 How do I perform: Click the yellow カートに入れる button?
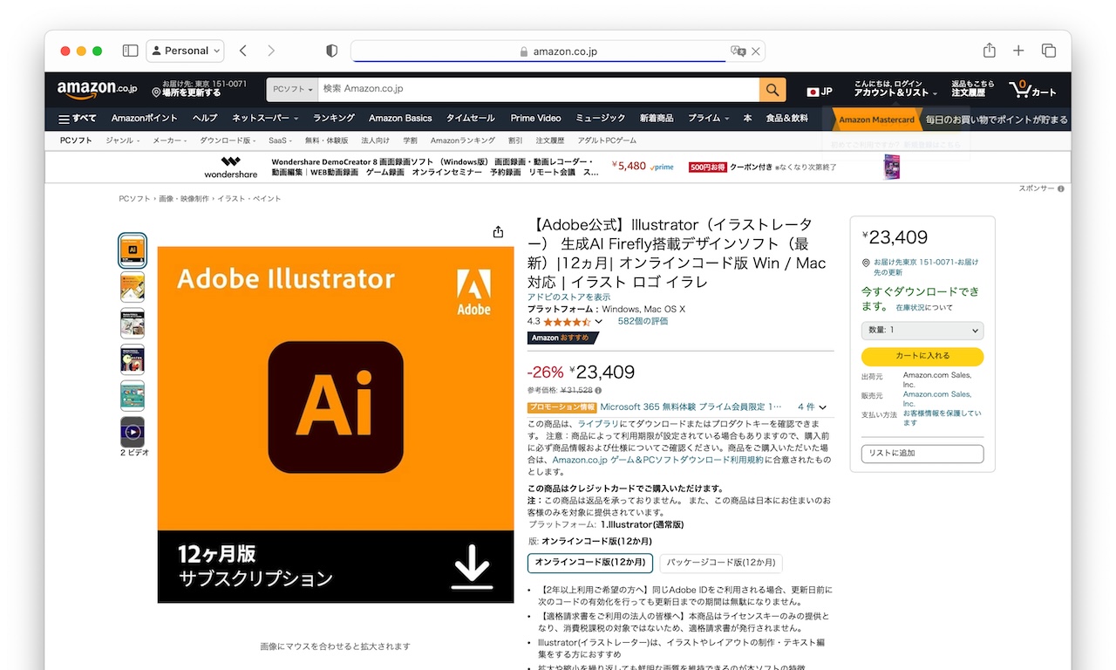922,356
